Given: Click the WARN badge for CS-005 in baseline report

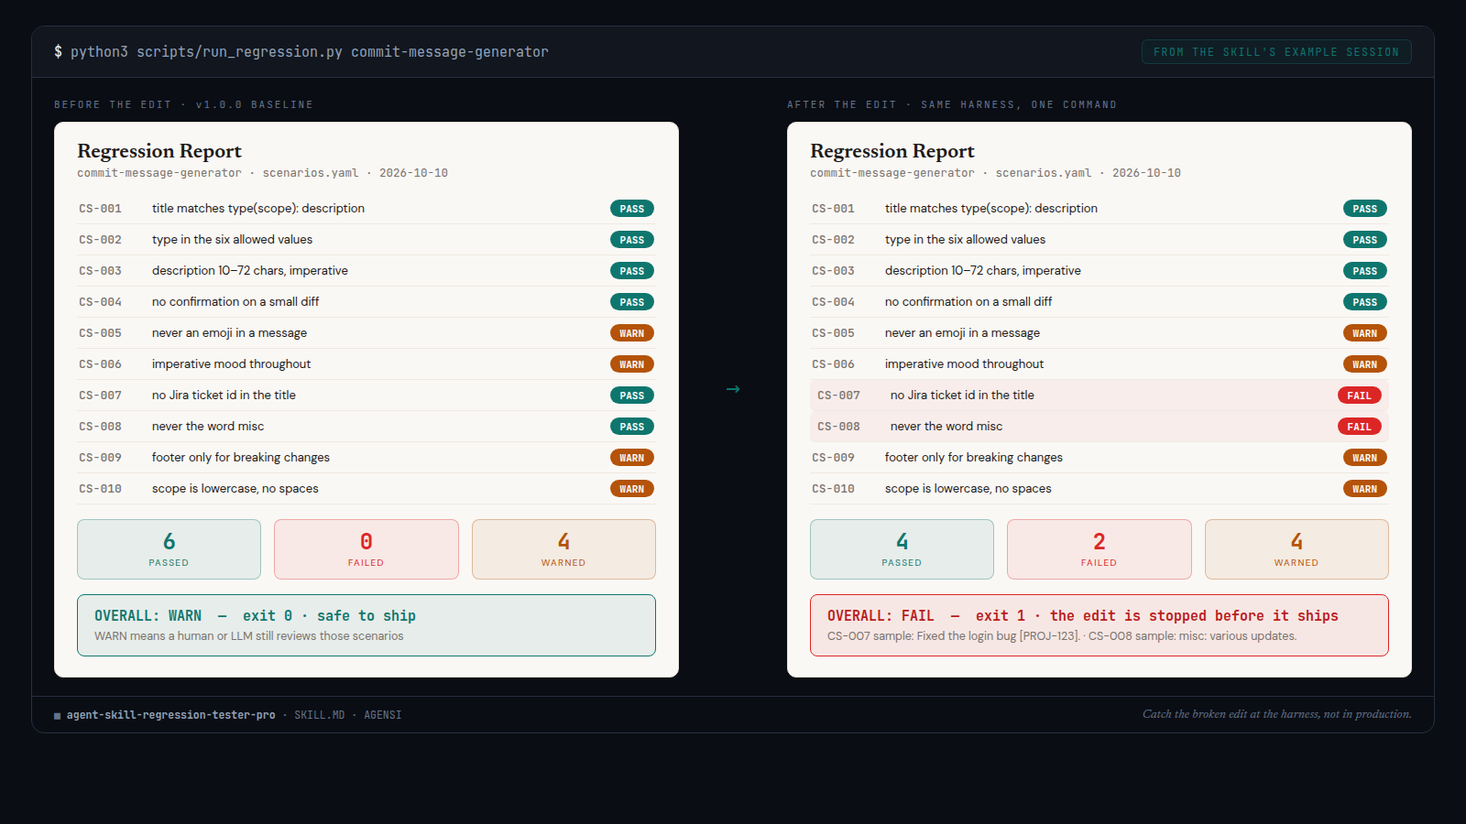Looking at the screenshot, I should pyautogui.click(x=632, y=333).
